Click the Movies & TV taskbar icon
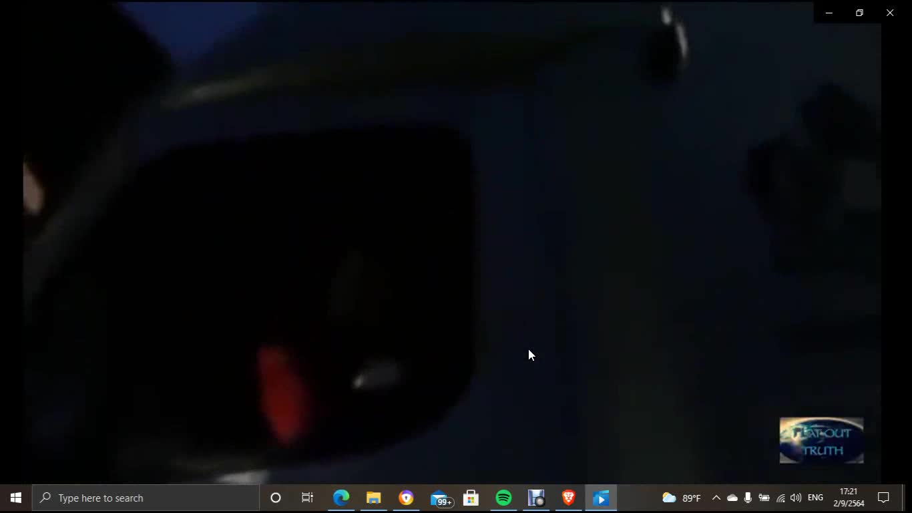Screen dimensions: 912x513 [601, 498]
